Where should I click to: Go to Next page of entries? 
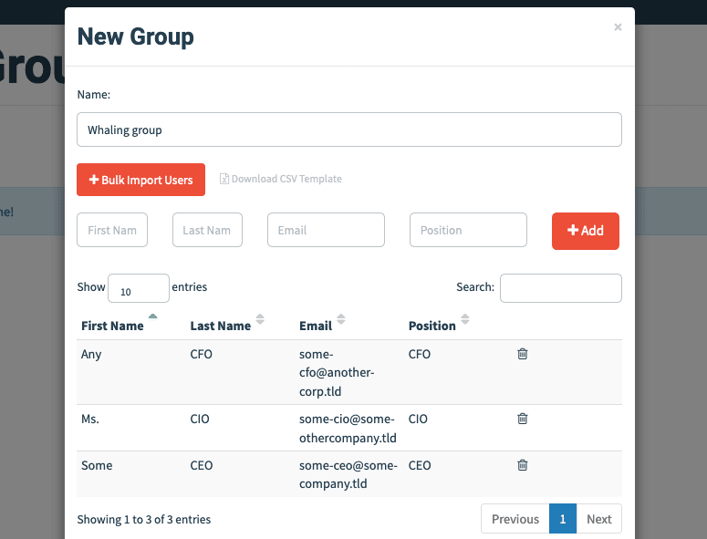pos(598,519)
